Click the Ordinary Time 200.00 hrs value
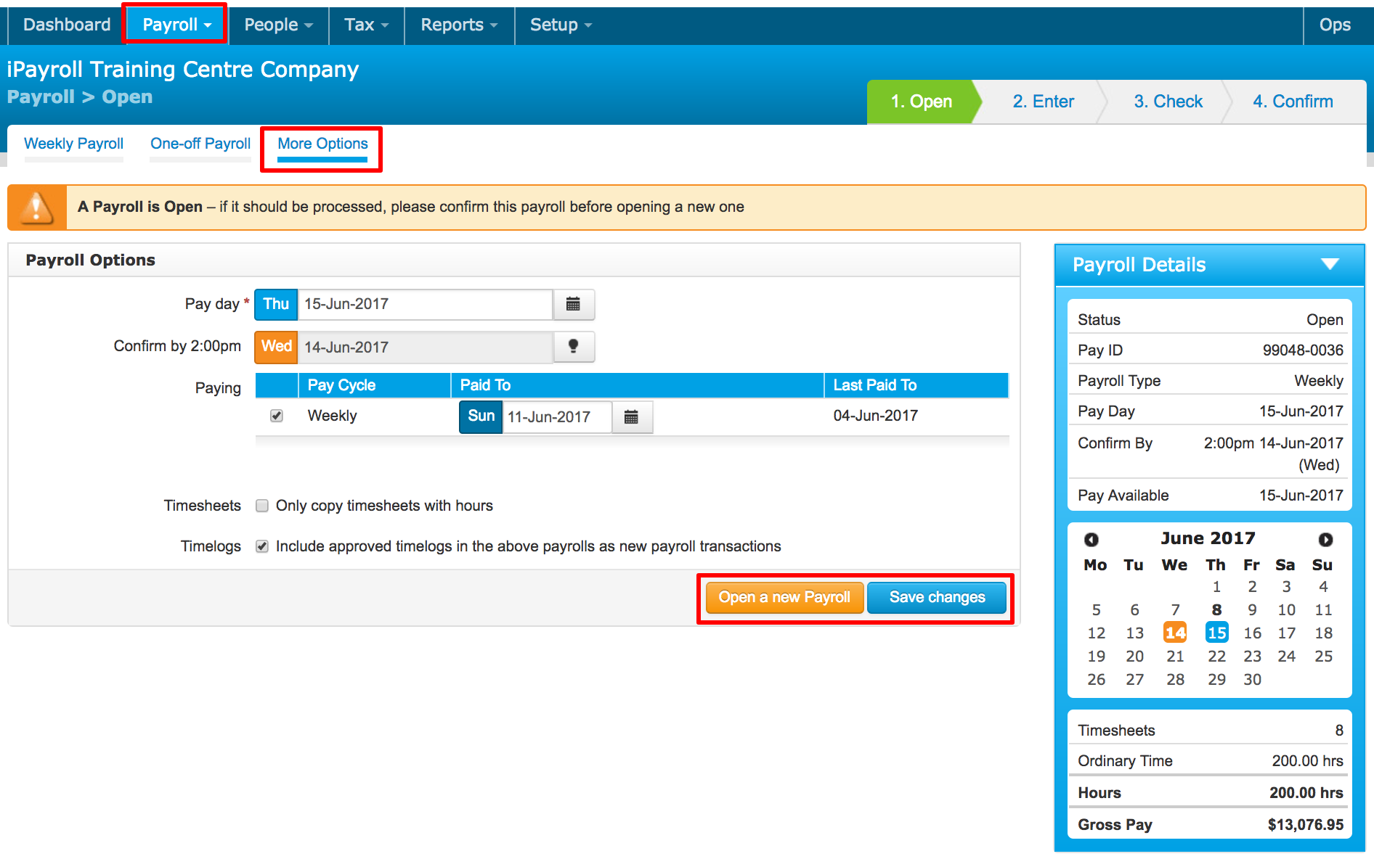Image resolution: width=1374 pixels, height=859 pixels. click(x=1307, y=761)
